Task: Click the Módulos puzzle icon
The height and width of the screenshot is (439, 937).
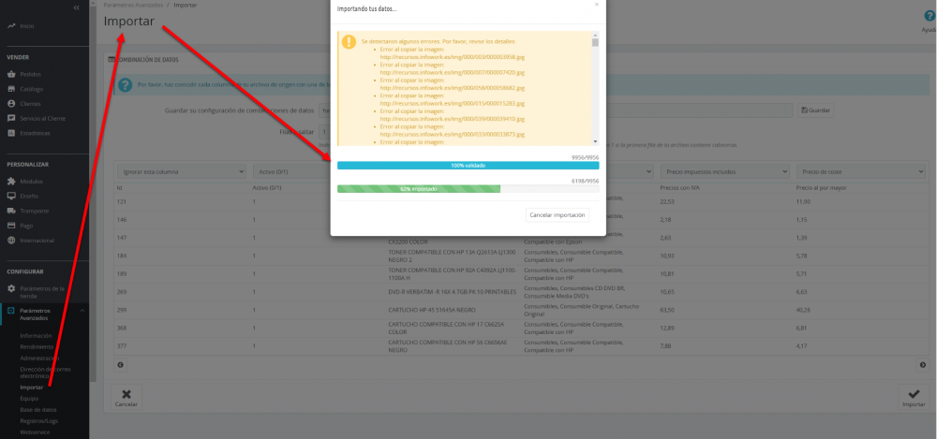Action: coord(11,181)
